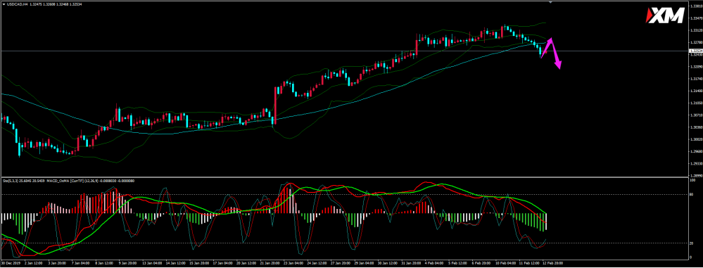Click the chart shift triangle marker on top edge
The image size is (703, 268).
tap(550, 2)
